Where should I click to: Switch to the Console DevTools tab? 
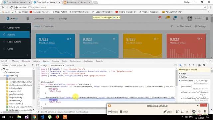click(56, 61)
